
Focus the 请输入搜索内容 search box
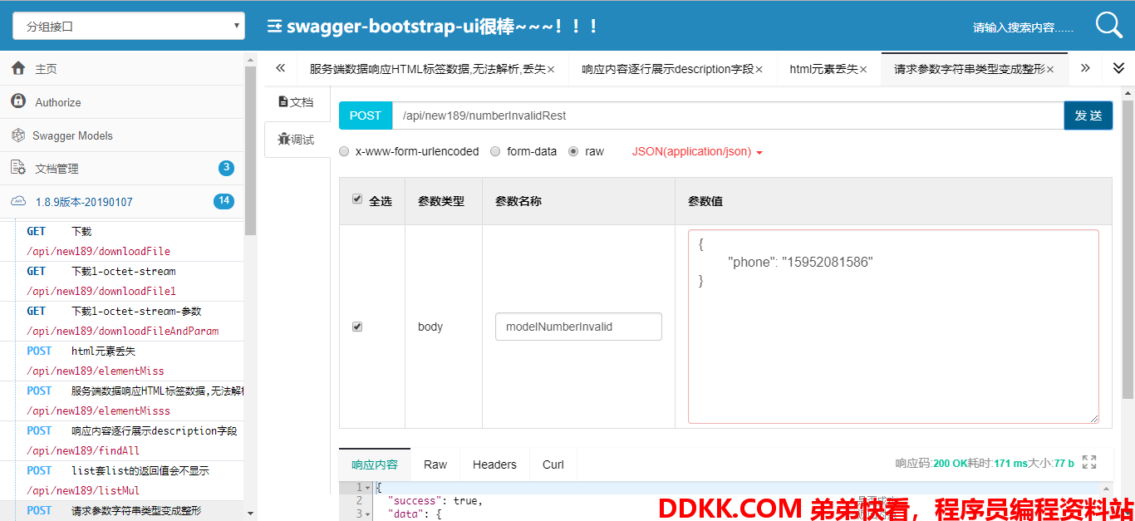click(x=1024, y=27)
